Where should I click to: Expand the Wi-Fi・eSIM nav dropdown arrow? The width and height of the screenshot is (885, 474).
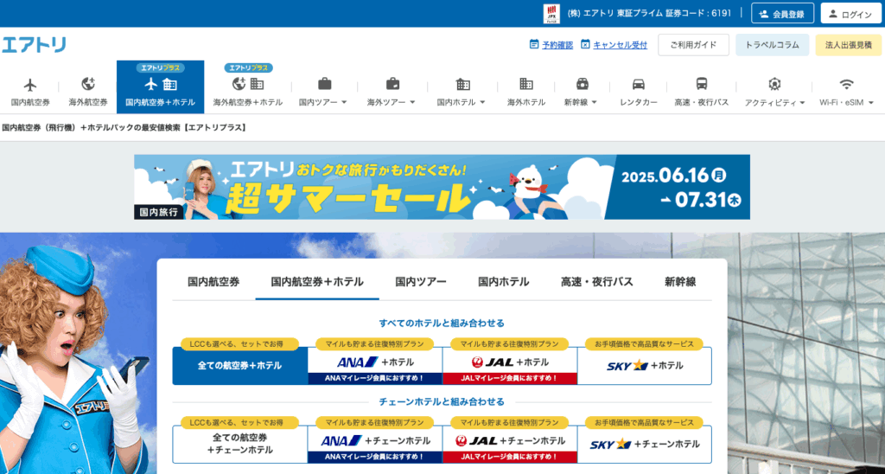click(871, 103)
